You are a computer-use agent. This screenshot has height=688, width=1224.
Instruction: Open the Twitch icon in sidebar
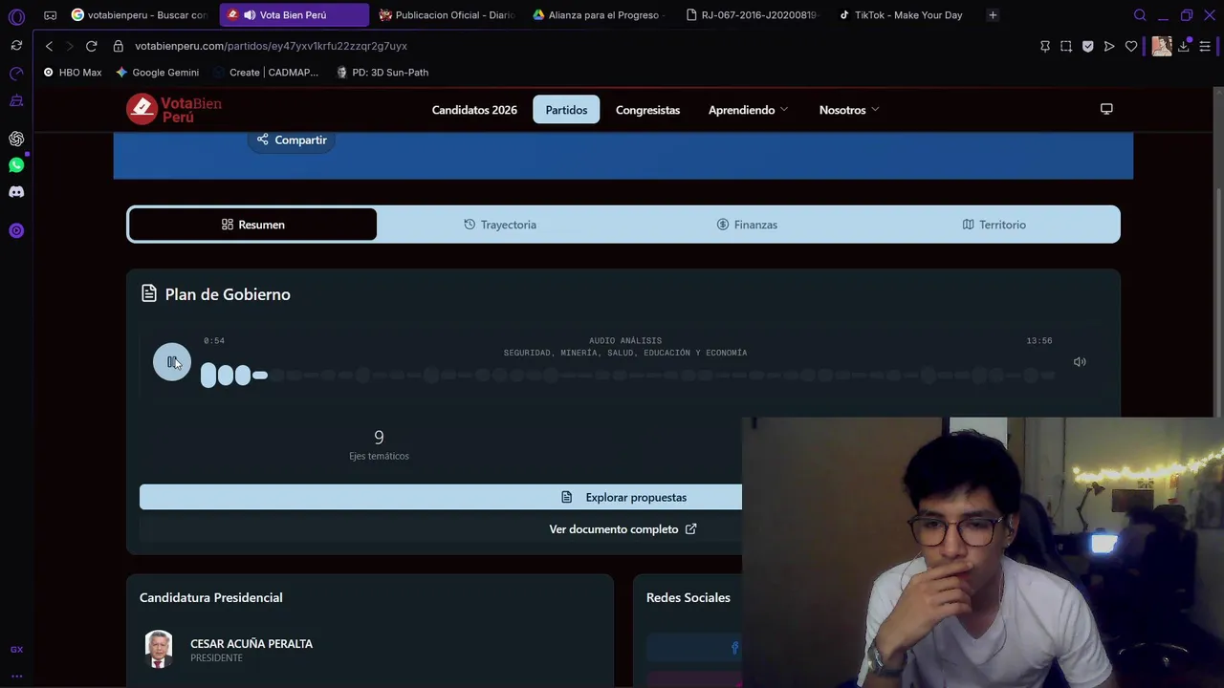pyautogui.click(x=16, y=100)
